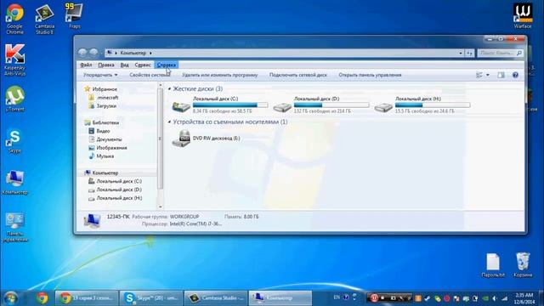
Task: Switch to Skype taskbar button
Action: [151, 298]
